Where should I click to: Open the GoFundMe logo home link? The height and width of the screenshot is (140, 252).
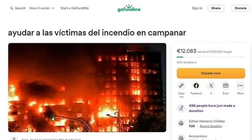click(x=129, y=8)
